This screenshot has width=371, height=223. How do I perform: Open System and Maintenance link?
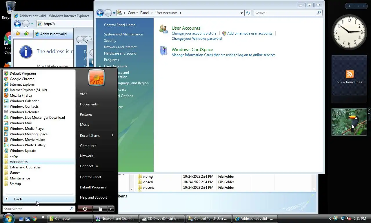pos(123,34)
